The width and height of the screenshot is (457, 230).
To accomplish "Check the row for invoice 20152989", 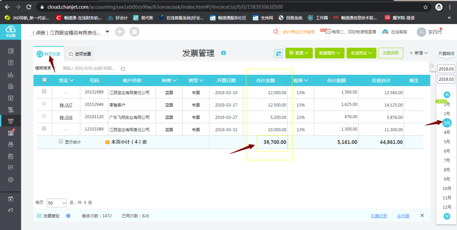I will (x=44, y=91).
